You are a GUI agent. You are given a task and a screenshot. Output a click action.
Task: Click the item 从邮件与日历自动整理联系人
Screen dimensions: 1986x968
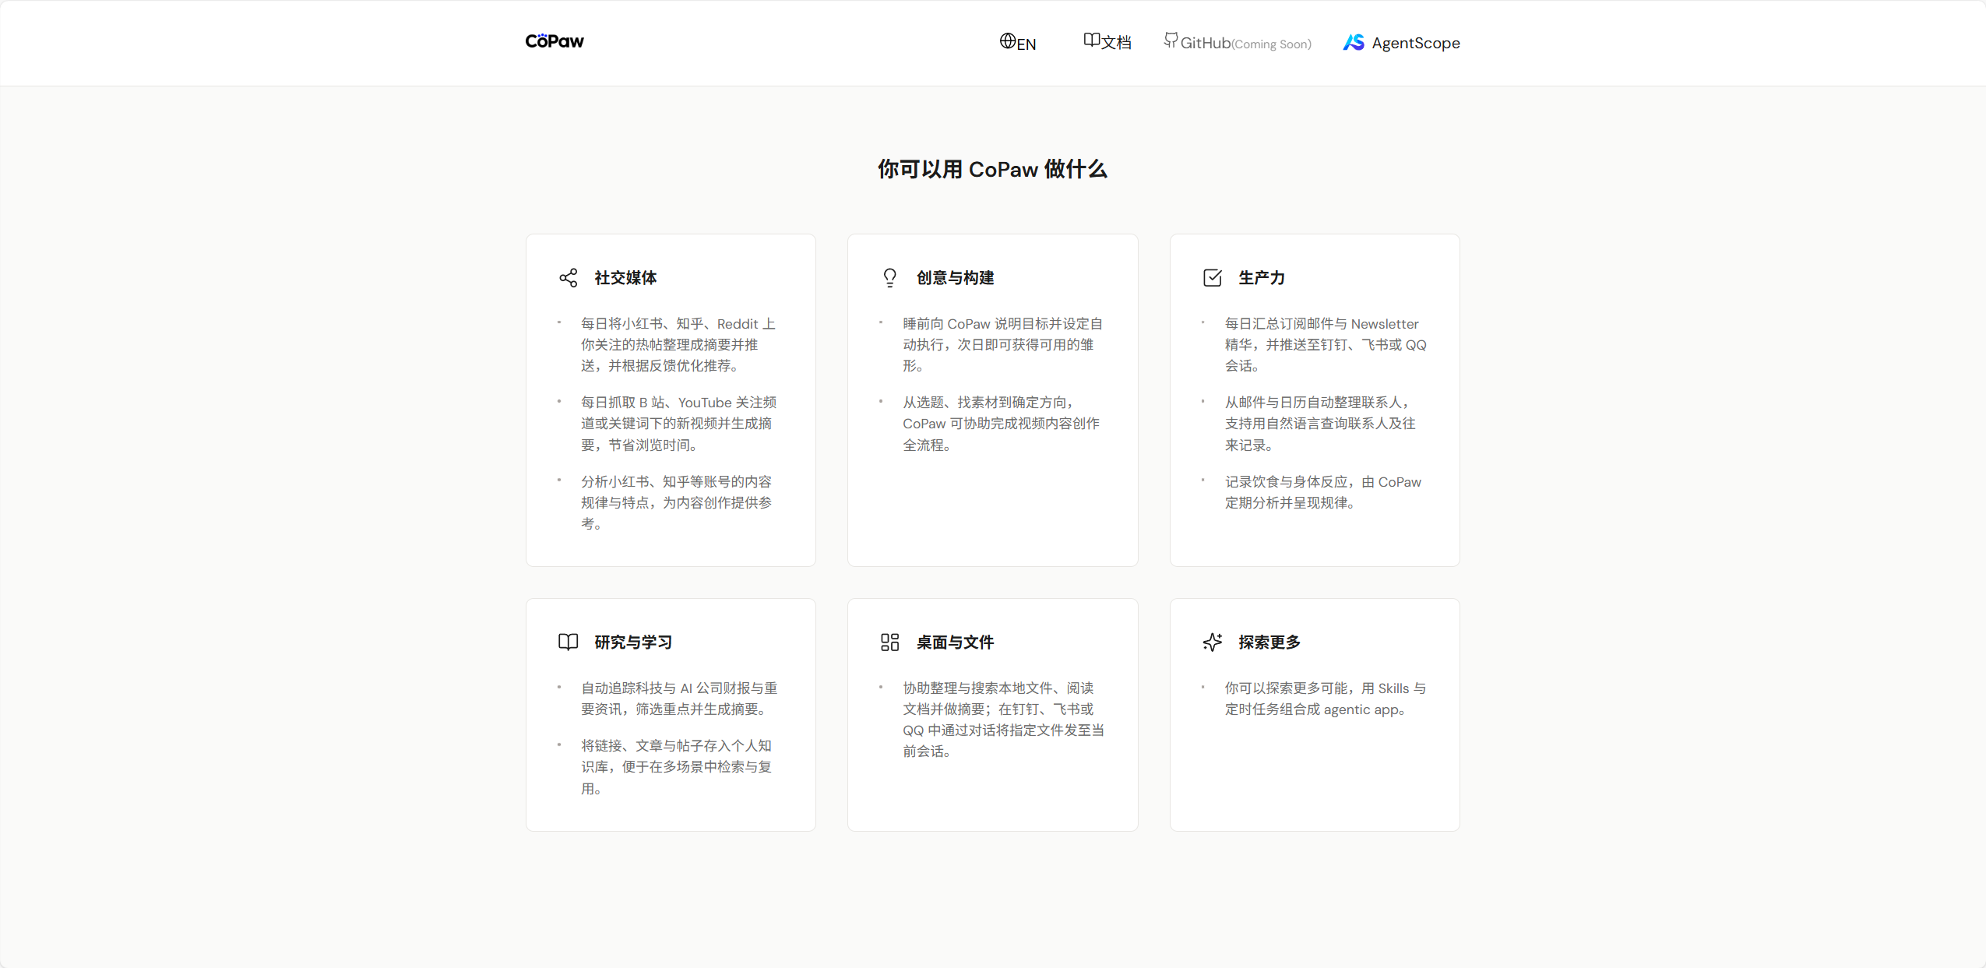(1320, 424)
